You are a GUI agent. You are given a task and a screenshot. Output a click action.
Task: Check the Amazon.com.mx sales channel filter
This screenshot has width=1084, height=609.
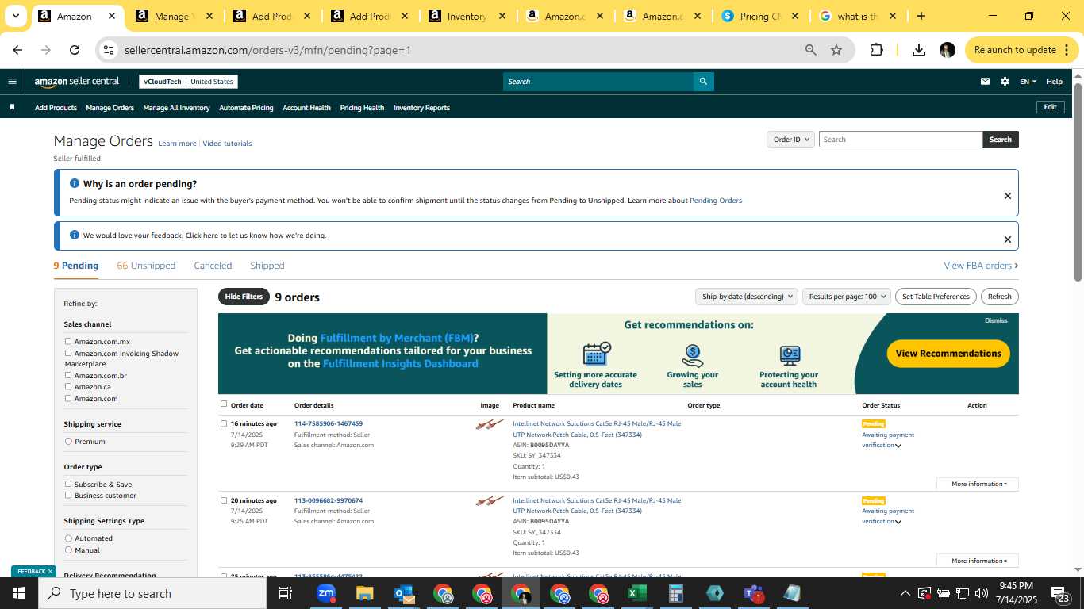tap(68, 342)
